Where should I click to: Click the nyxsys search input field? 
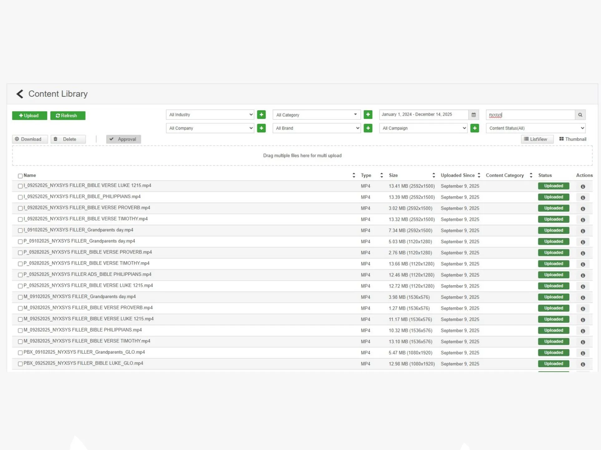point(530,114)
